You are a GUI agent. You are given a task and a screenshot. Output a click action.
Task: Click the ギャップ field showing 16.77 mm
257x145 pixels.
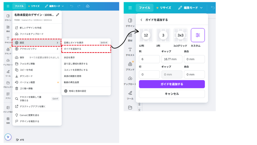(x=172, y=59)
